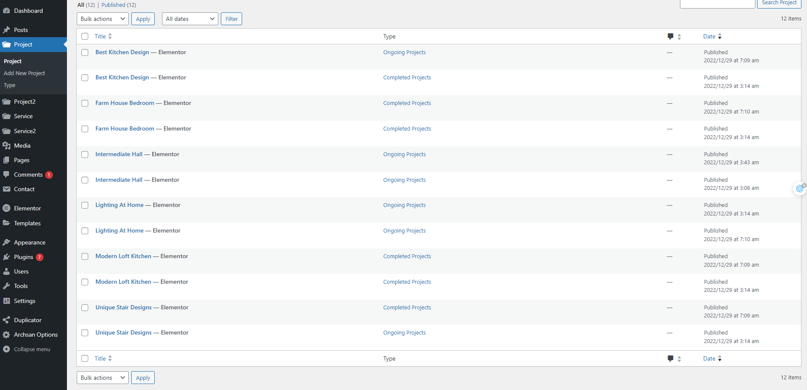The height and width of the screenshot is (390, 807).
Task: Open the Users person icon
Action: 6,271
